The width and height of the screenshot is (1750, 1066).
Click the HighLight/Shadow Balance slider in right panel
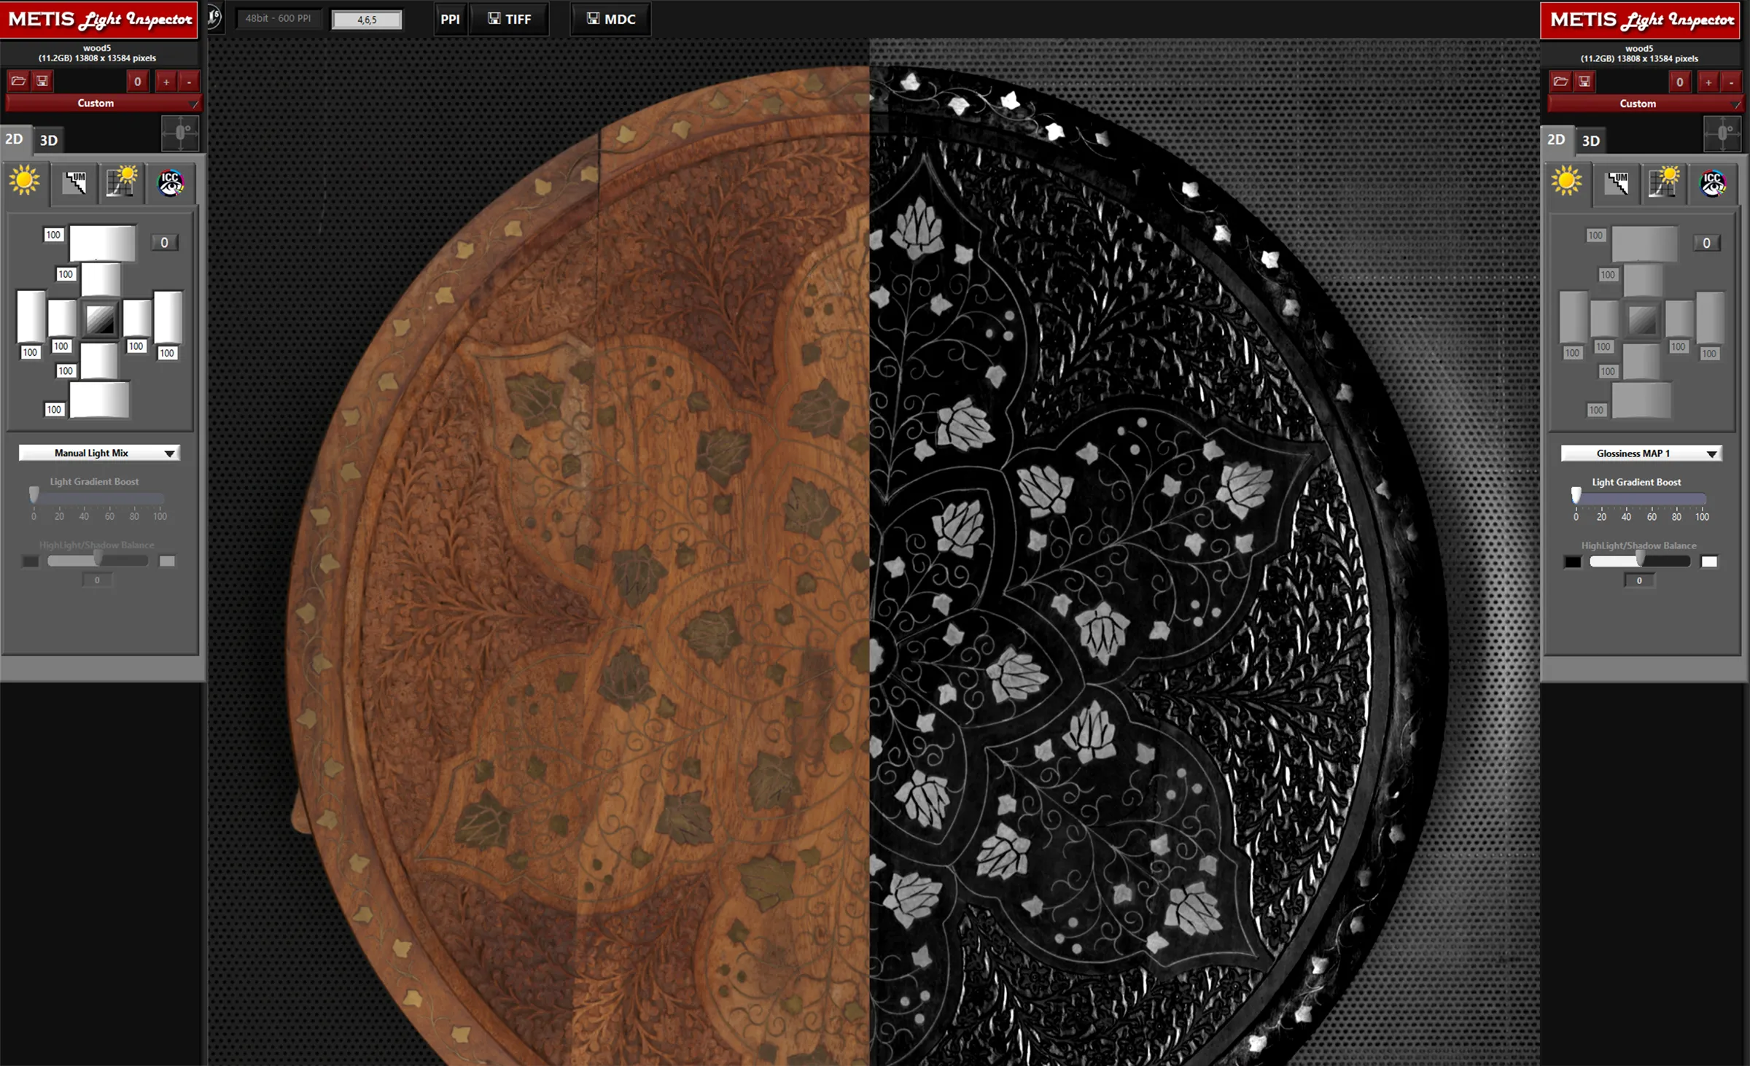click(x=1640, y=561)
